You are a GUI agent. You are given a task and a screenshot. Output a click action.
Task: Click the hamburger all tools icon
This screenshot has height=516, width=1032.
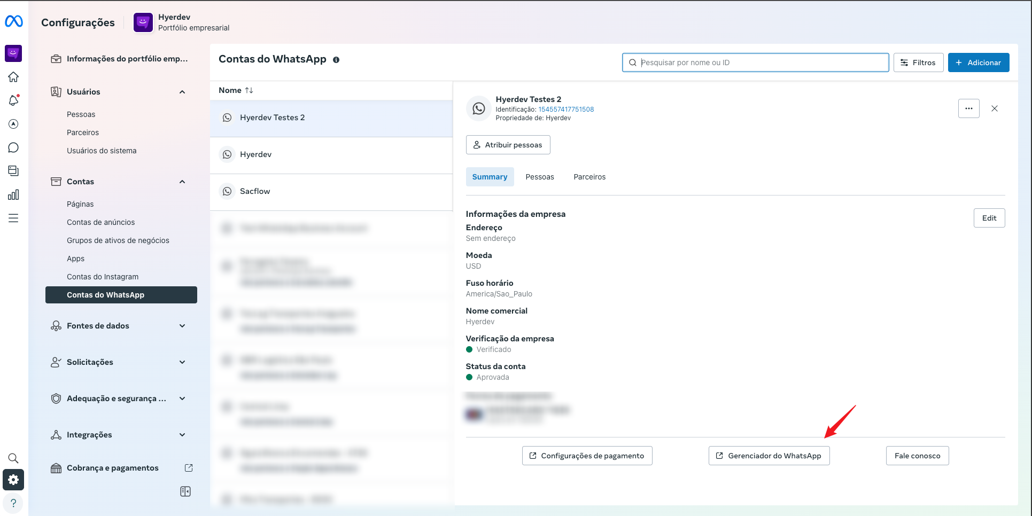pyautogui.click(x=13, y=218)
